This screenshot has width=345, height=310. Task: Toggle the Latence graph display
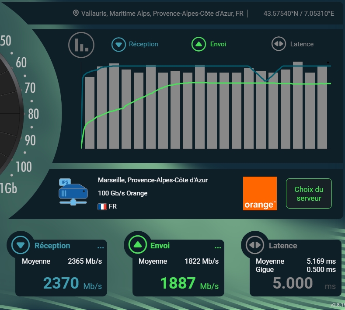[x=293, y=44]
